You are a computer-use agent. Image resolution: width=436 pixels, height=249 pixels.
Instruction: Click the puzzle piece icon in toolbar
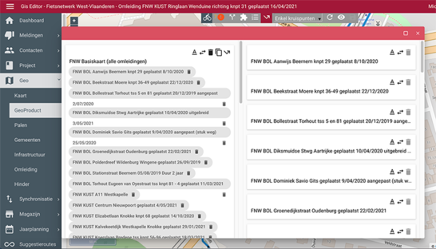pos(243,18)
